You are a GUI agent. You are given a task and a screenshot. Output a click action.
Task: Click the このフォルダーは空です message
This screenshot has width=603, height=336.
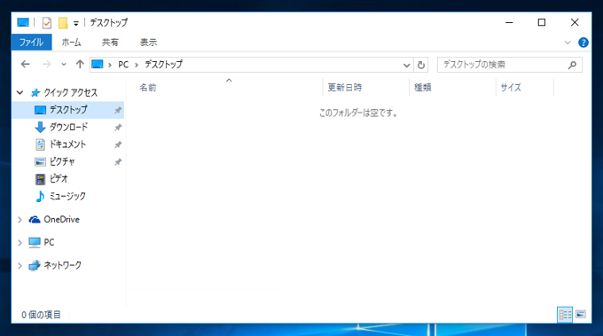(358, 113)
